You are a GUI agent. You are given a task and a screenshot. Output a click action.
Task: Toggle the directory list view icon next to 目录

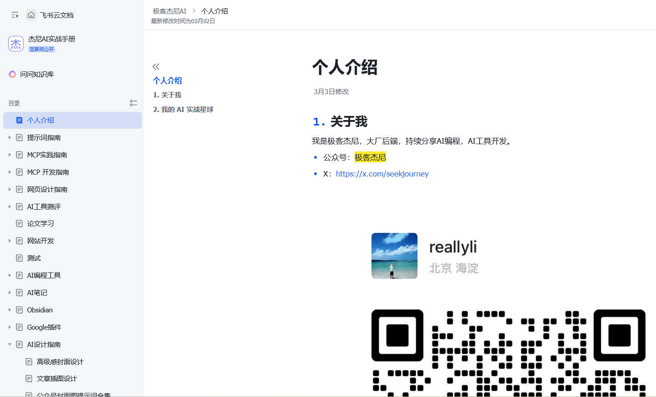pos(133,103)
